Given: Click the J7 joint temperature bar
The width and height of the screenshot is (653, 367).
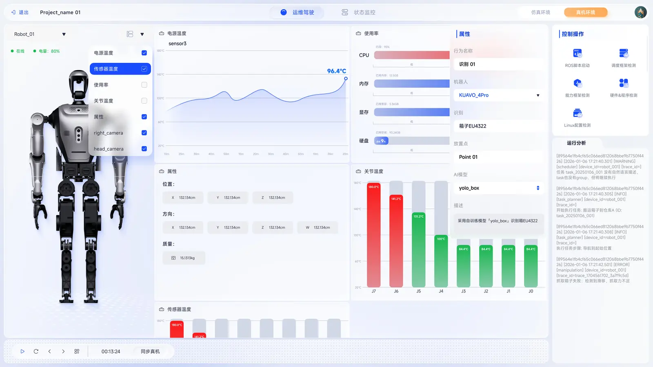Looking at the screenshot, I should click(x=373, y=235).
